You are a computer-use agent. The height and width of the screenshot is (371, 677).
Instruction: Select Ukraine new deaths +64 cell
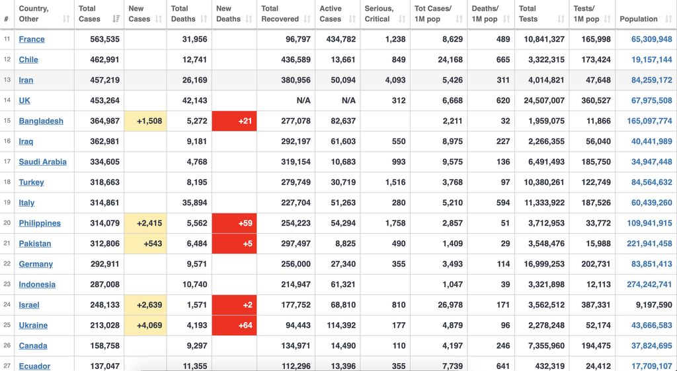click(x=235, y=325)
